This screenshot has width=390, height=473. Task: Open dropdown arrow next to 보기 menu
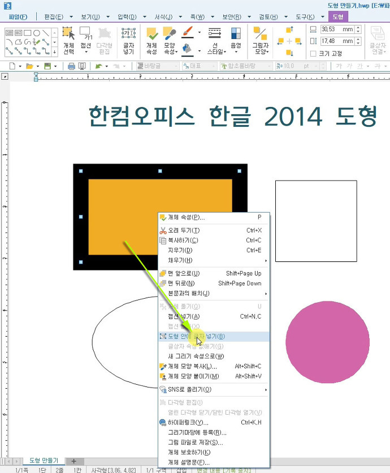click(107, 17)
